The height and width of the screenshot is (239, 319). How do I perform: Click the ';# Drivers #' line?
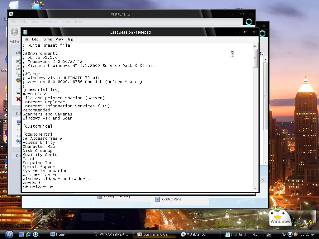coord(38,187)
